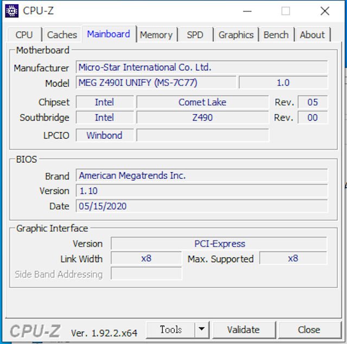The height and width of the screenshot is (344, 347).
Task: Click the Chipset Rev. value 05
Action: (312, 102)
